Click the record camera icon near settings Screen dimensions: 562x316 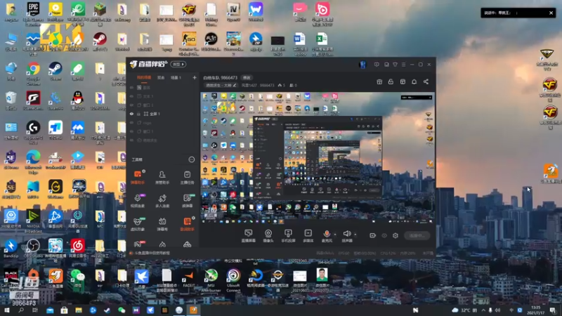pyautogui.click(x=372, y=235)
